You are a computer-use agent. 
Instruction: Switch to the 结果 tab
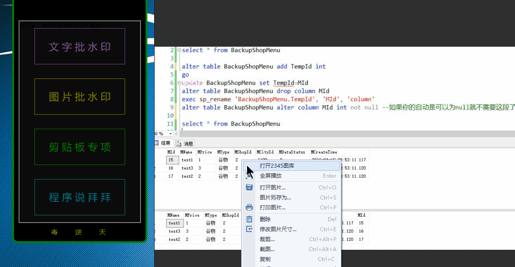(x=164, y=143)
